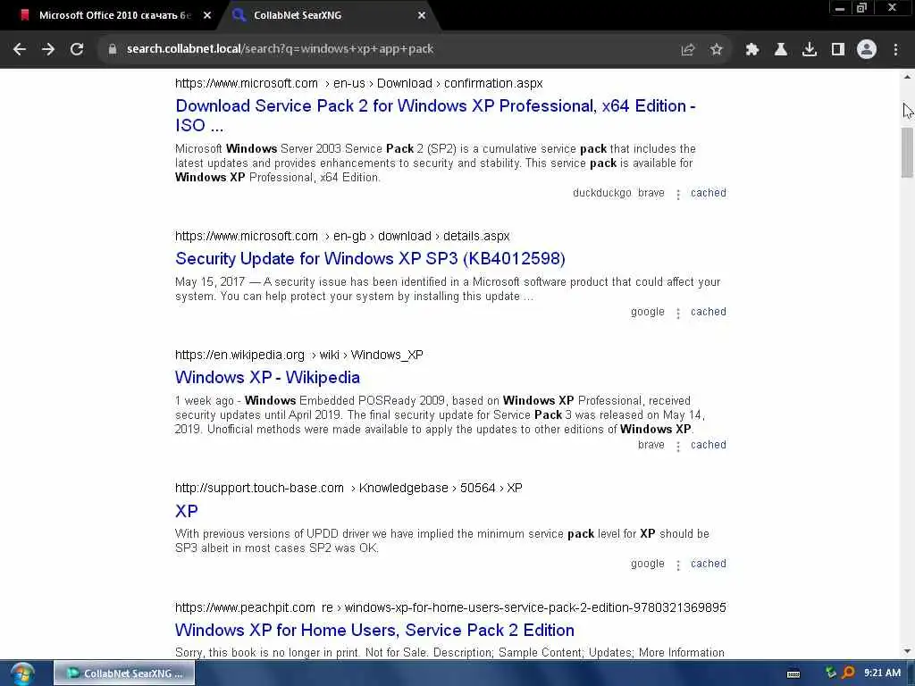Click en.wikipedia.org Windows_XP URL text

298,356
